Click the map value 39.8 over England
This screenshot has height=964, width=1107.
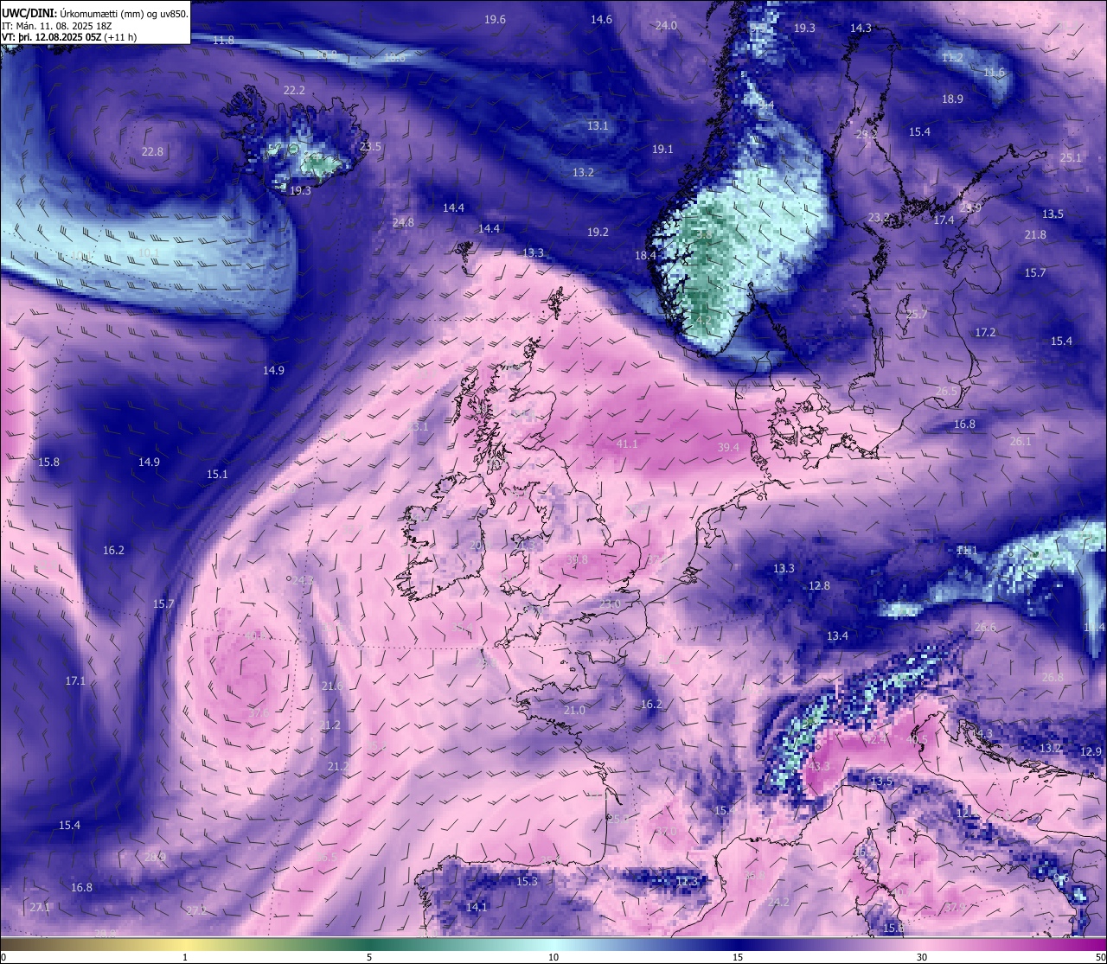point(577,559)
